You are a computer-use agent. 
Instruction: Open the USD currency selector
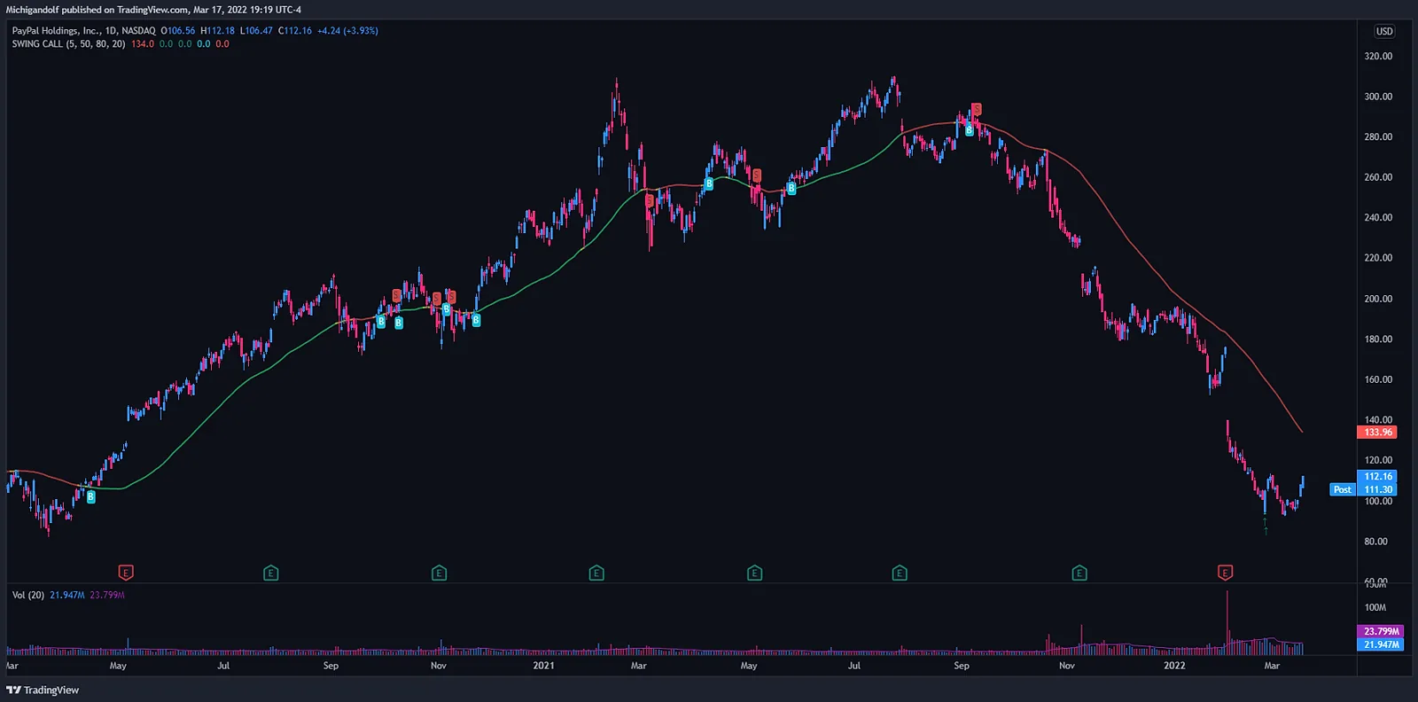click(1384, 31)
